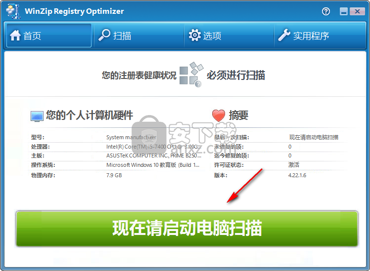
Task: Click the wrench icon on 实用程序 tab
Action: [284, 35]
